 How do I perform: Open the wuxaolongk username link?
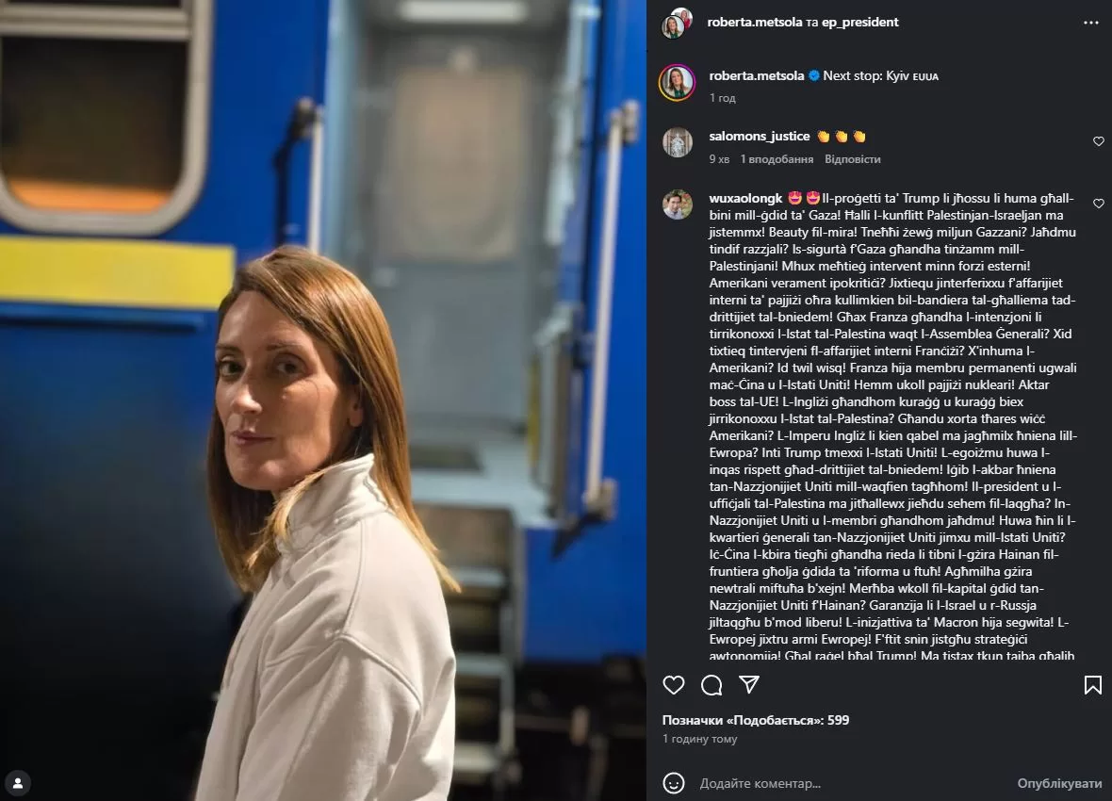tap(745, 198)
